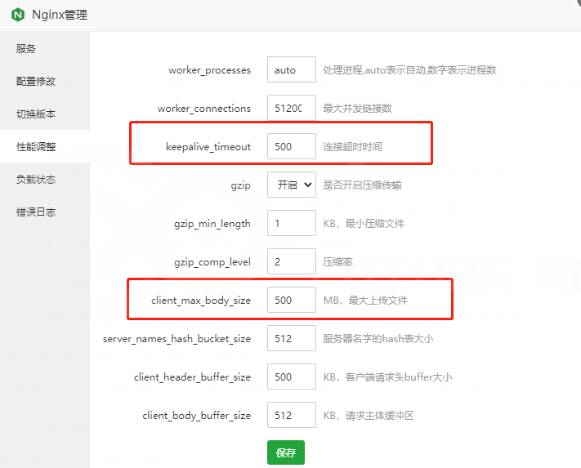
Task: Click the client_max_body_size input field
Action: pos(292,300)
